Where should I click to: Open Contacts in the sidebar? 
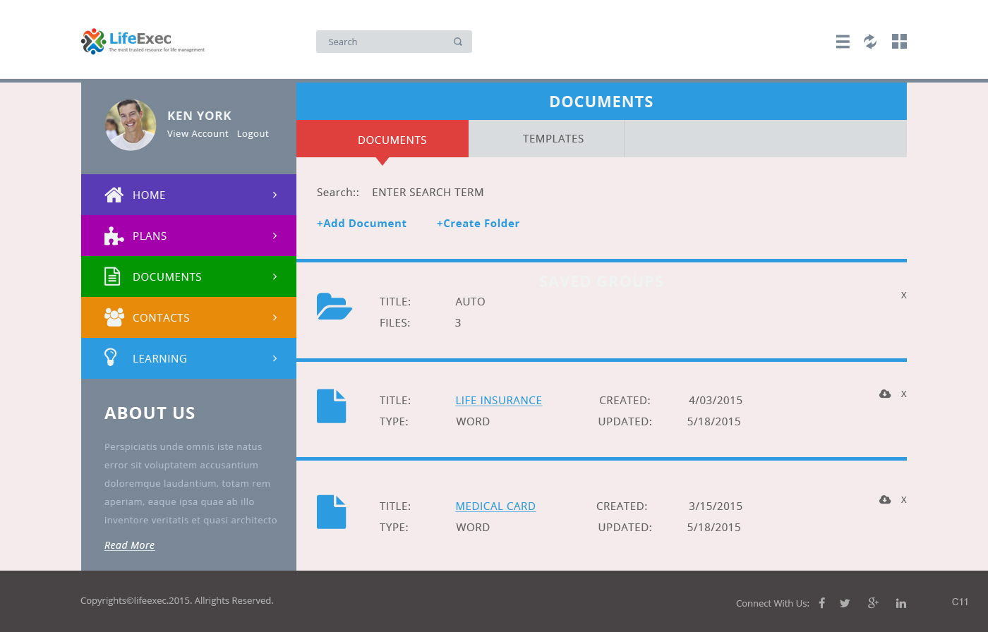[161, 317]
